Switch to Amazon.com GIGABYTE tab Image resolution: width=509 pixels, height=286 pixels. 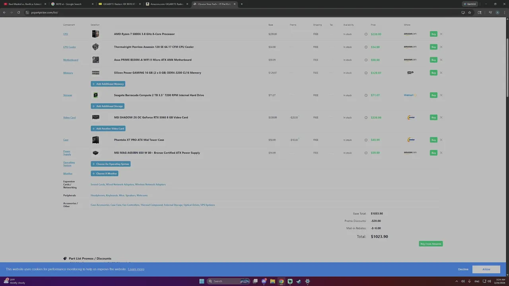pyautogui.click(x=166, y=4)
